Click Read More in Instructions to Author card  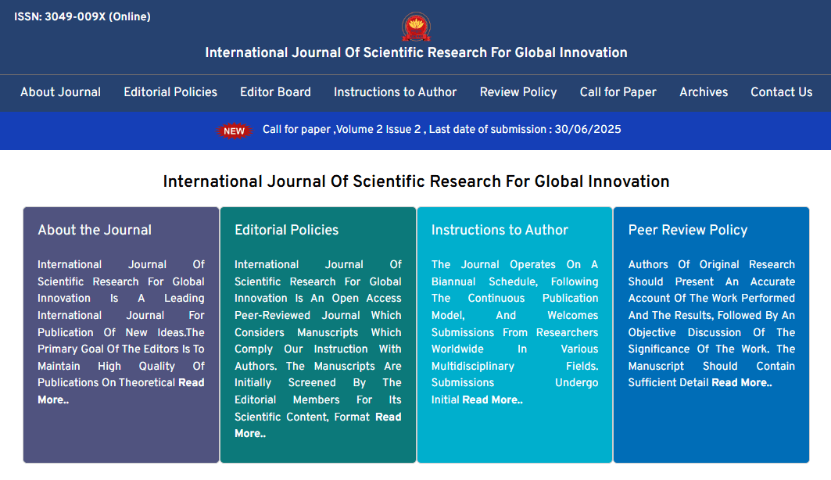pyautogui.click(x=493, y=399)
